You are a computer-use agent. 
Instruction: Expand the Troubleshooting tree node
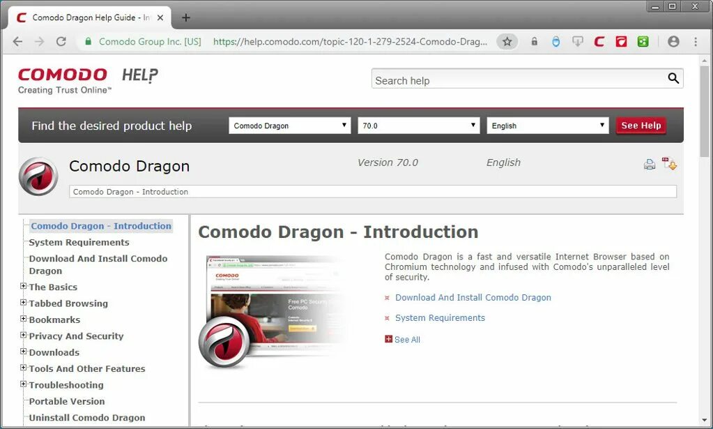[x=23, y=384]
